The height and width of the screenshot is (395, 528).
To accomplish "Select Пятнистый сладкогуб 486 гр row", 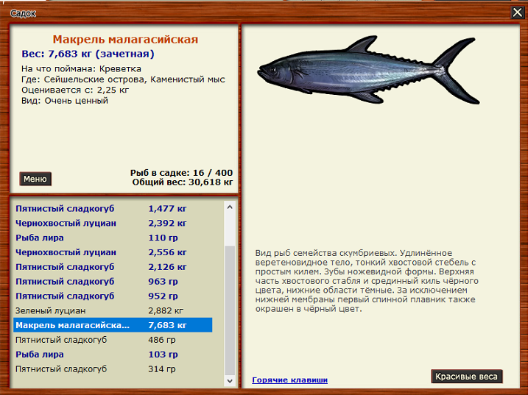I will [x=113, y=340].
